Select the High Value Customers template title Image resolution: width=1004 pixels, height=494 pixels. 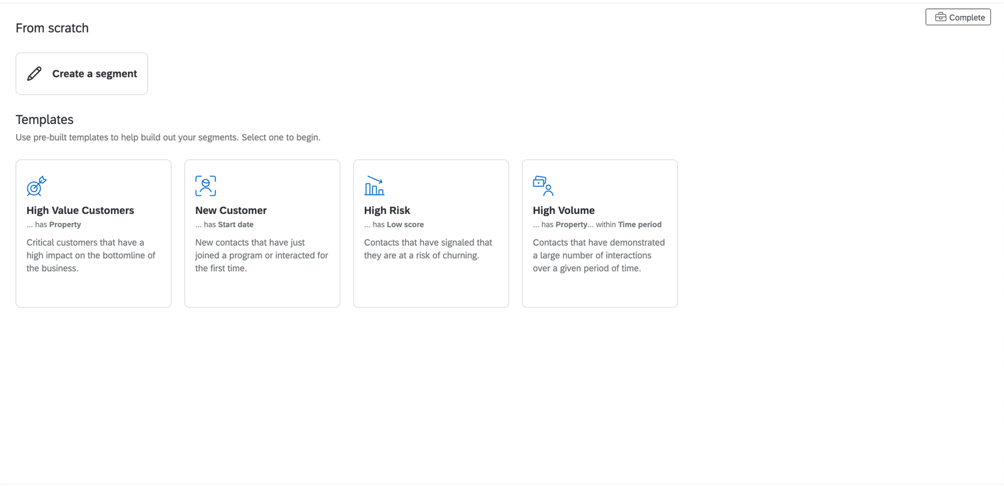click(80, 210)
